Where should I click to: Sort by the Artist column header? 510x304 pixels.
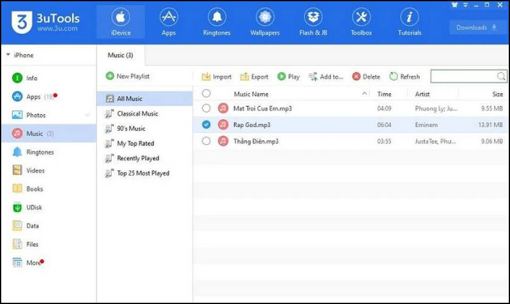(422, 94)
